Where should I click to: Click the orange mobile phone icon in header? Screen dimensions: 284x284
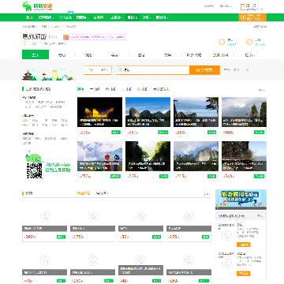pos(242,7)
